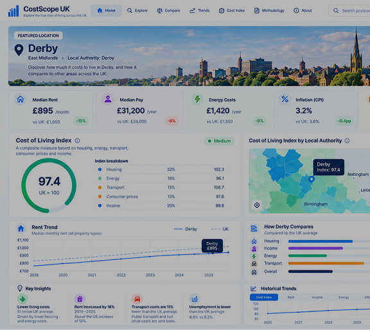Screen dimensions: 370x330
Task: Click the Income icon in How Derby Compares
Action: [254, 248]
